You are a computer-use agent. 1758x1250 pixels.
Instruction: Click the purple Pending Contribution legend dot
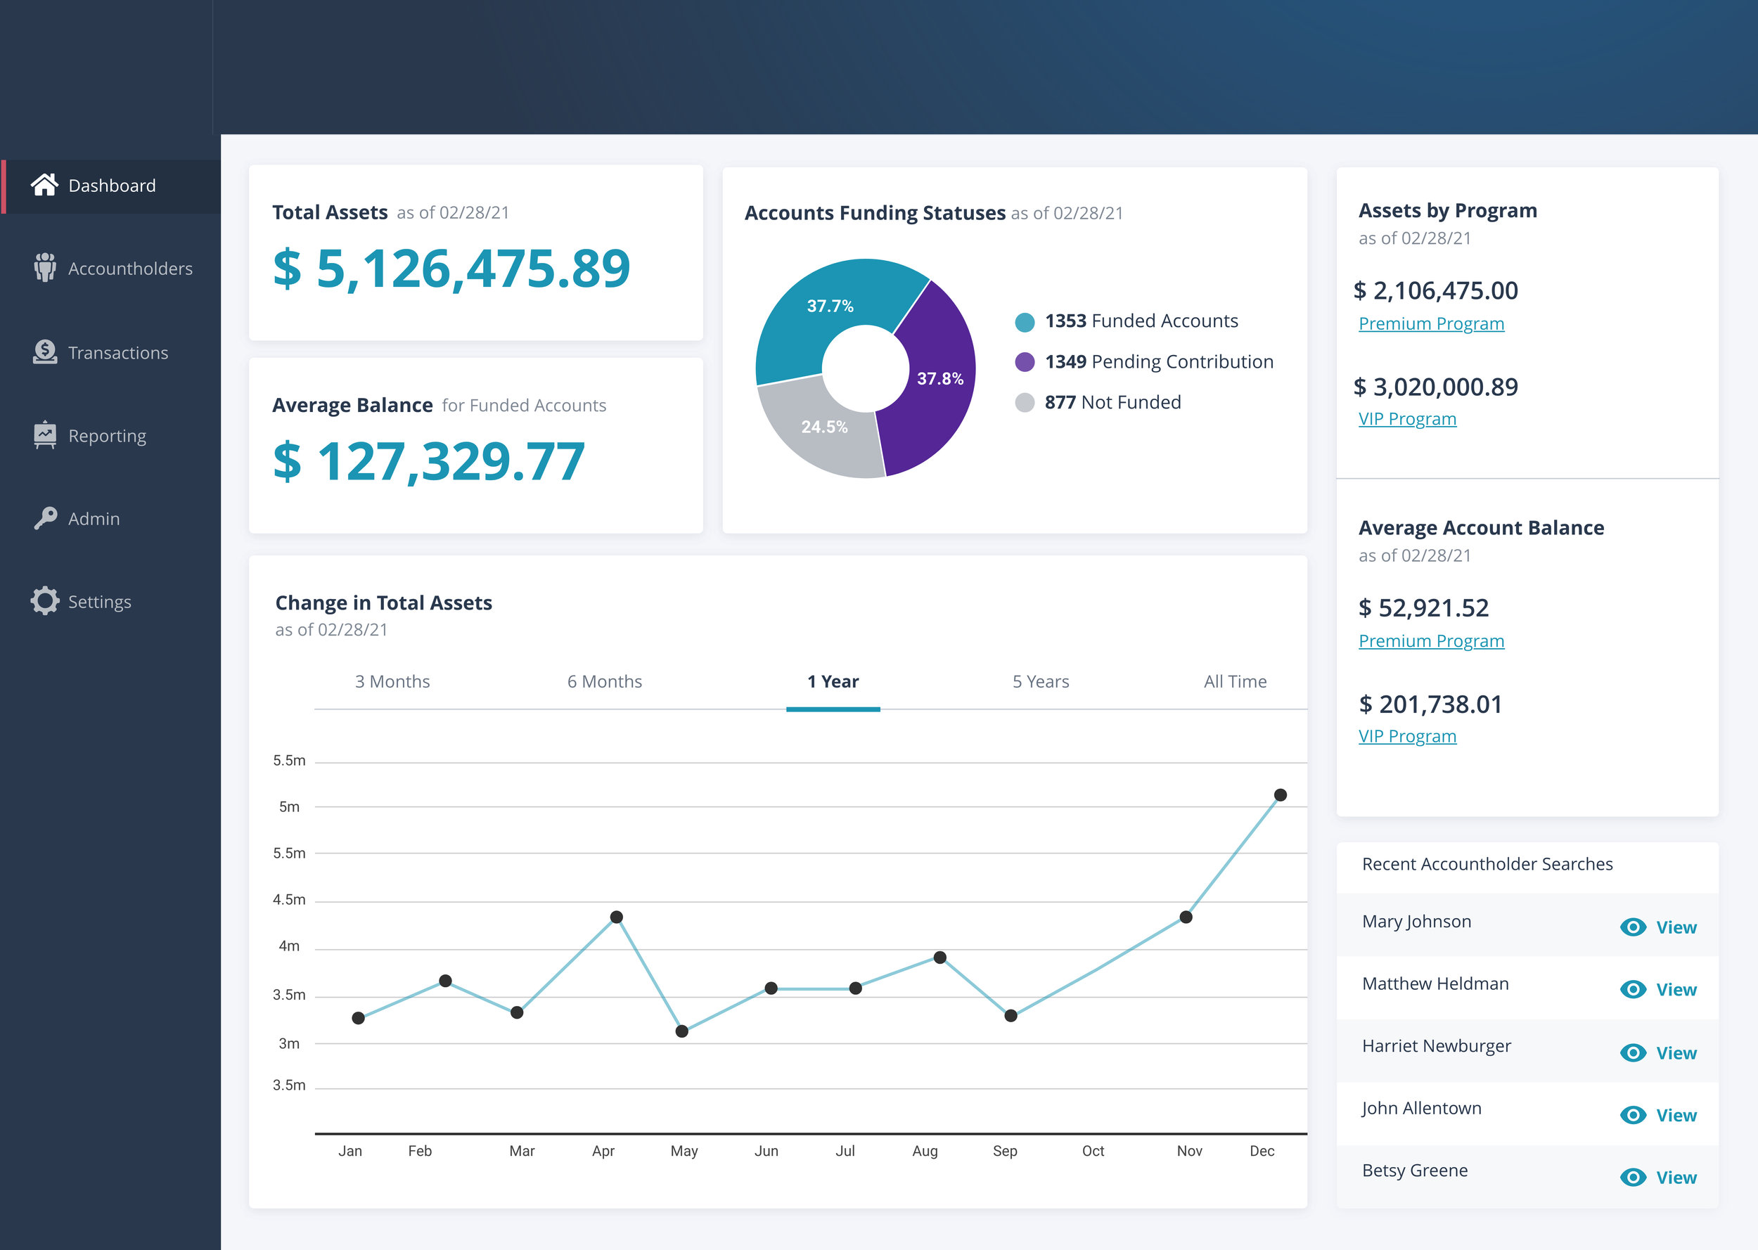coord(1025,362)
